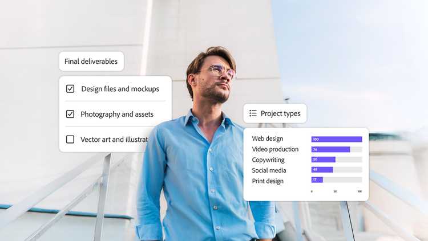Click the Video production bar showing 74
The height and width of the screenshot is (241, 428).
[330, 149]
